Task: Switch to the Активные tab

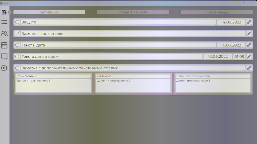Action: (49, 12)
